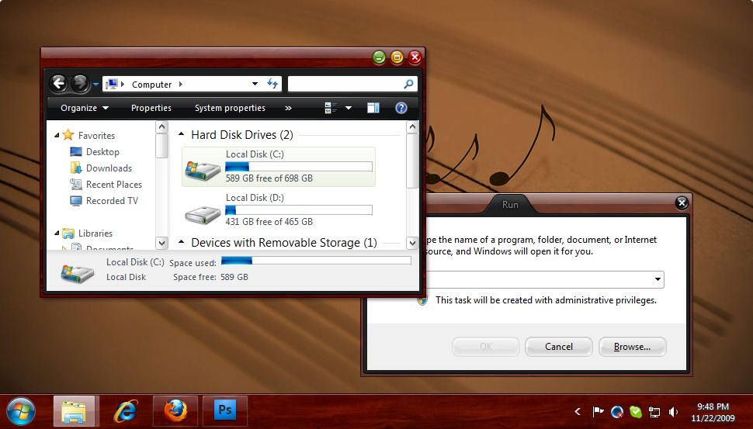Collapse the Favorites tree group

click(x=57, y=136)
